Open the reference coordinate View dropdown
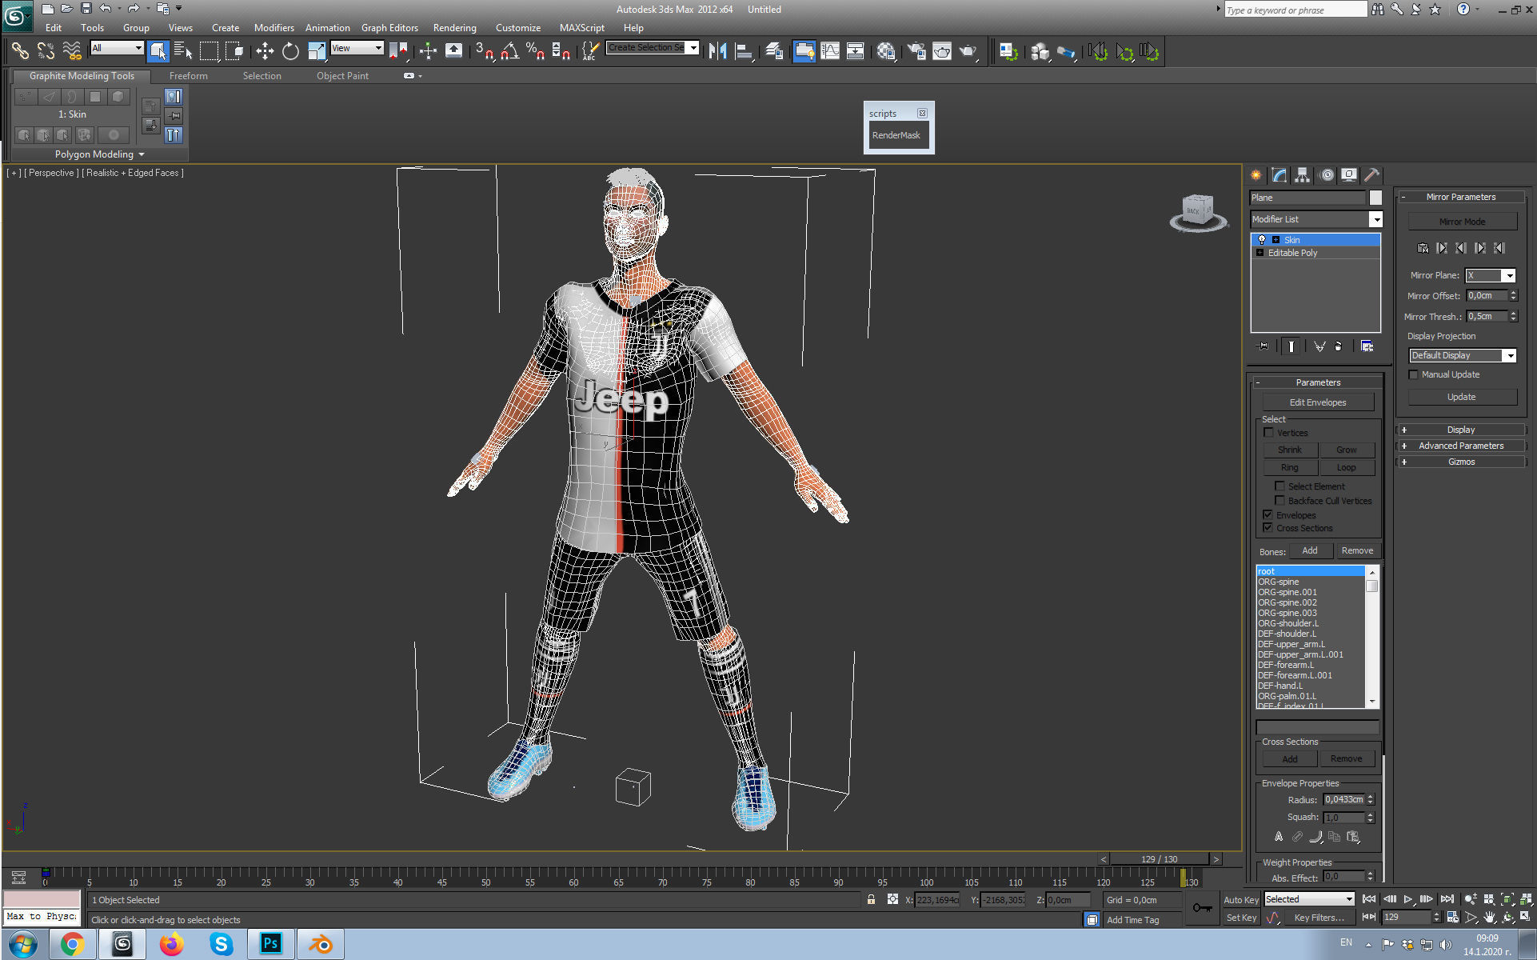The image size is (1537, 960). 357,48
